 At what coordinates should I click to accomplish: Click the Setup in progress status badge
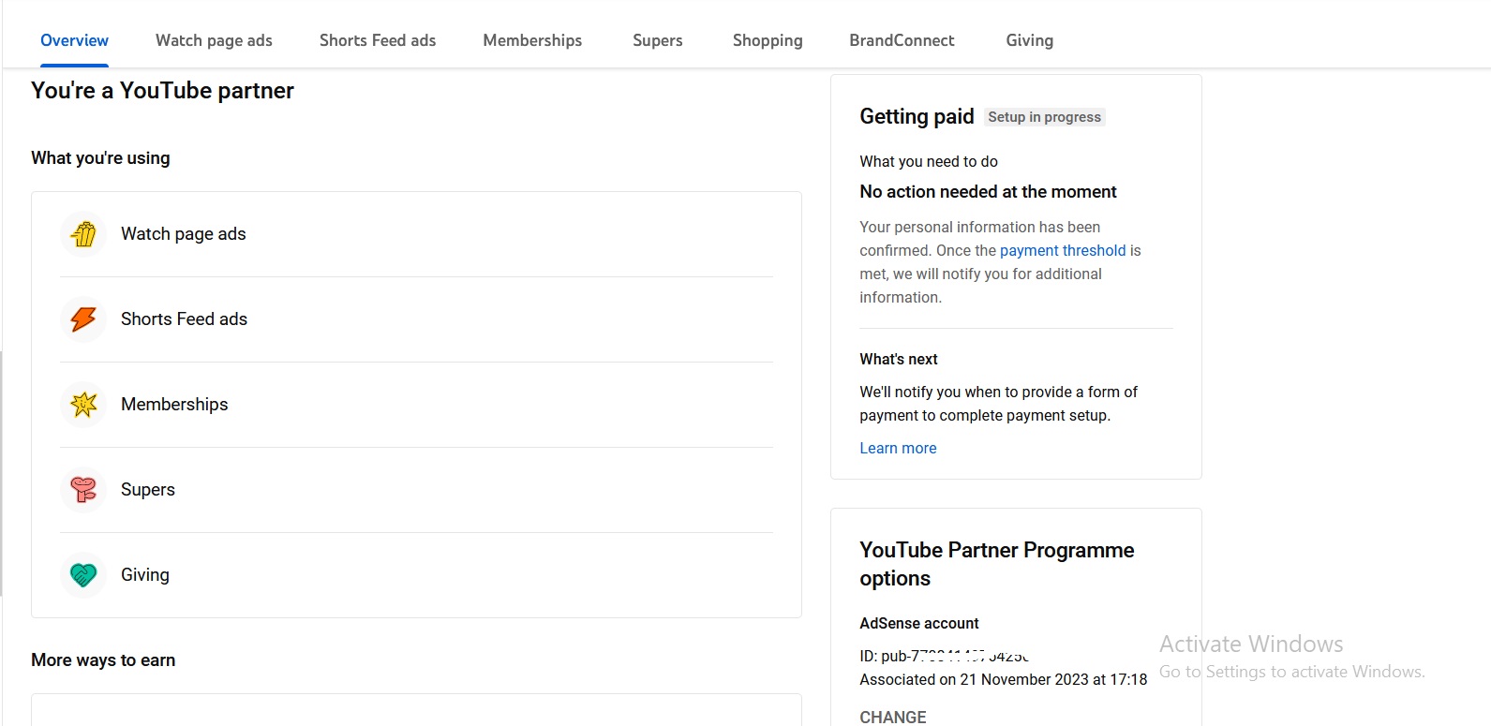1044,117
